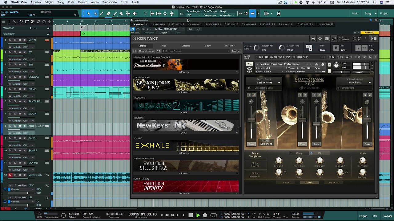Enable Smart Chord option

(x=340, y=88)
